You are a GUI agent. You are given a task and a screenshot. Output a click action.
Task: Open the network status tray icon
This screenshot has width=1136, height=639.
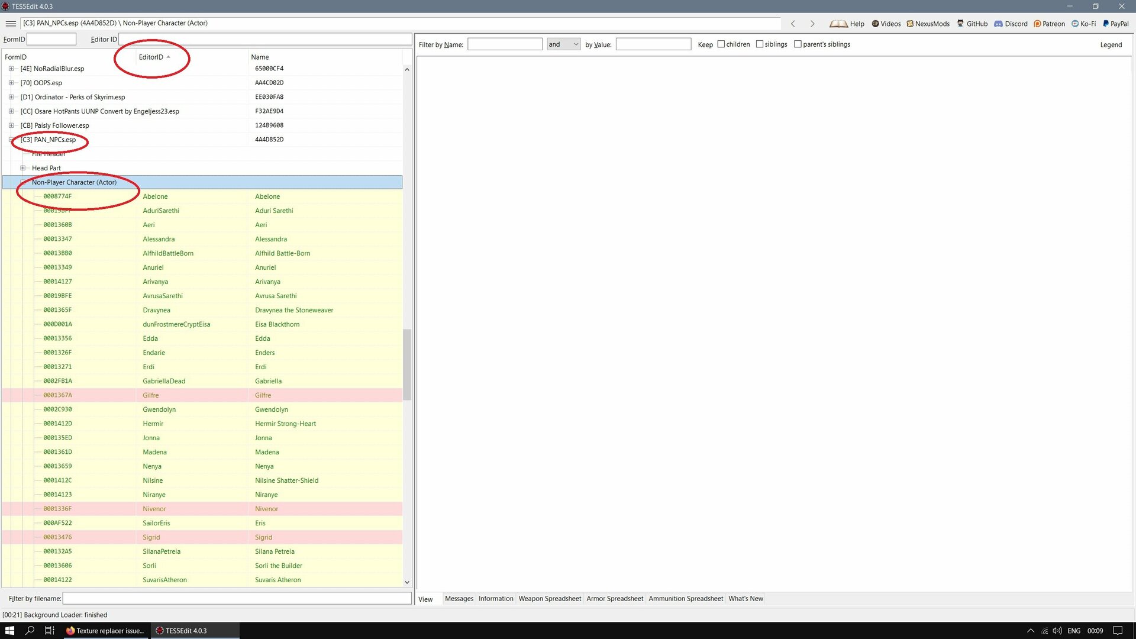(x=1044, y=631)
